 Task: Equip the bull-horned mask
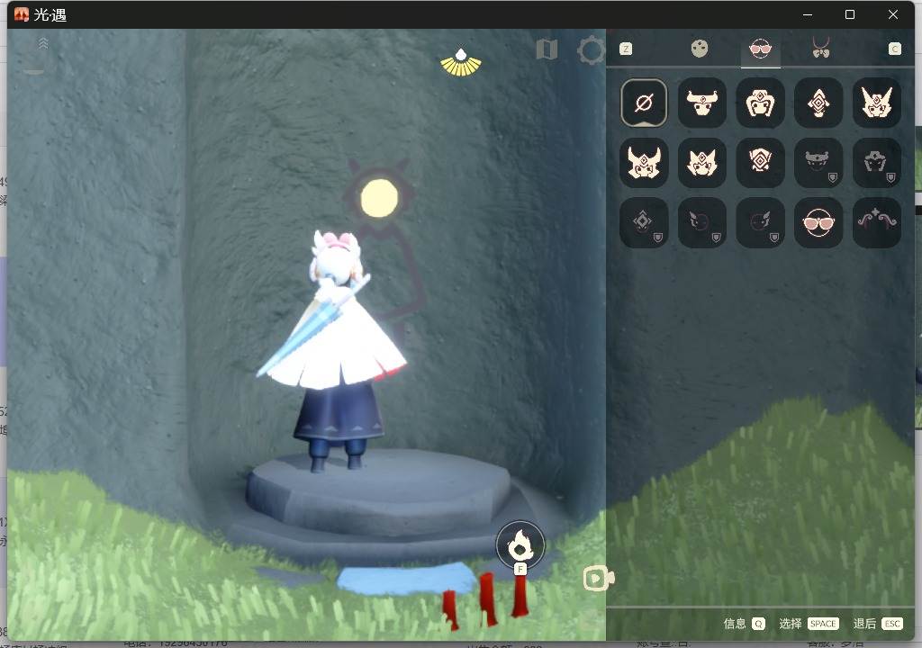click(702, 103)
